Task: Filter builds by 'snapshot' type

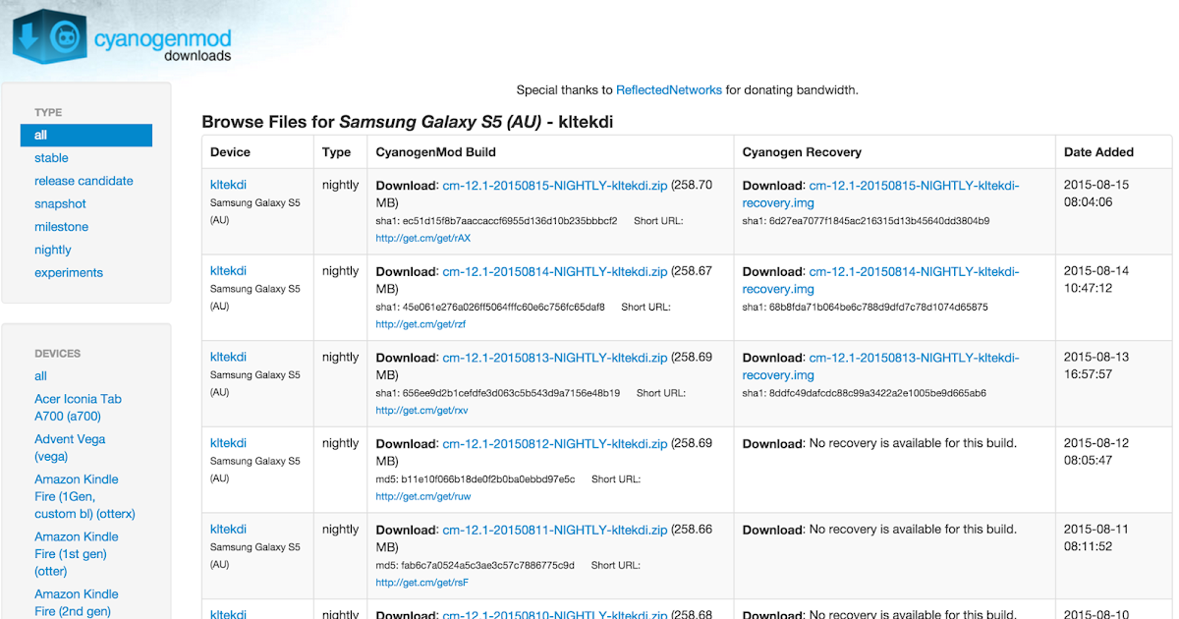Action: coord(60,204)
